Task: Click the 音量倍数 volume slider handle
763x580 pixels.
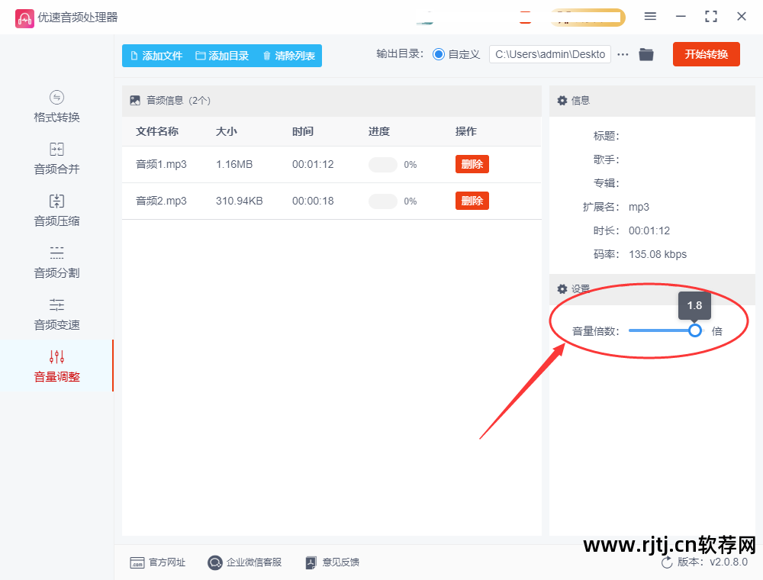Action: click(695, 331)
